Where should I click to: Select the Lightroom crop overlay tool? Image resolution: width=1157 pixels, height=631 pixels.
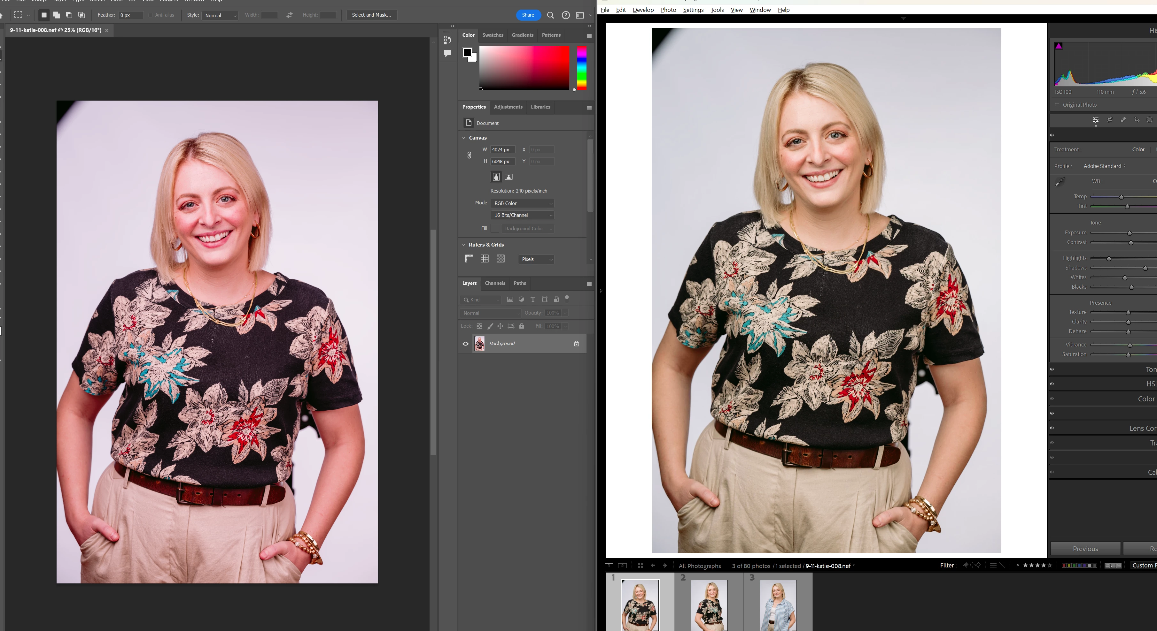(x=1109, y=120)
